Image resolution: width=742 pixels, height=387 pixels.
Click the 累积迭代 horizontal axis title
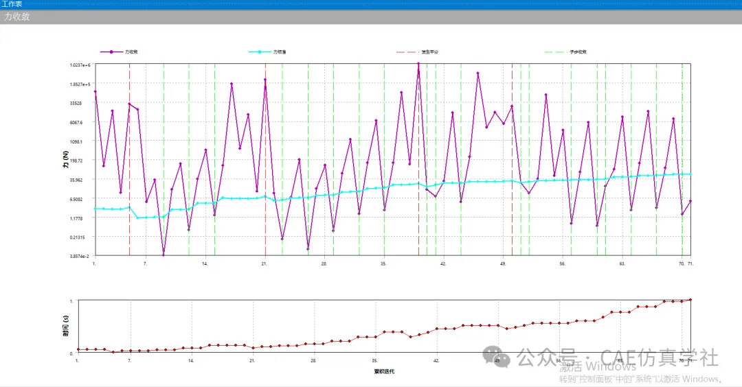pos(384,372)
